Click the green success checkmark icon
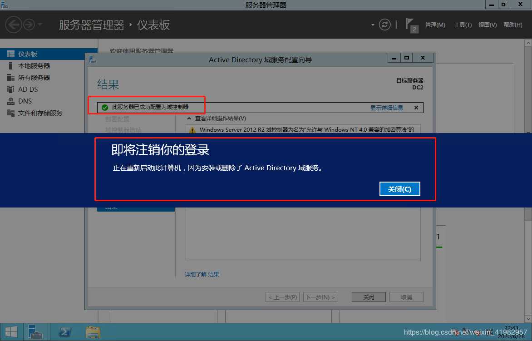Image resolution: width=532 pixels, height=341 pixels. point(105,107)
